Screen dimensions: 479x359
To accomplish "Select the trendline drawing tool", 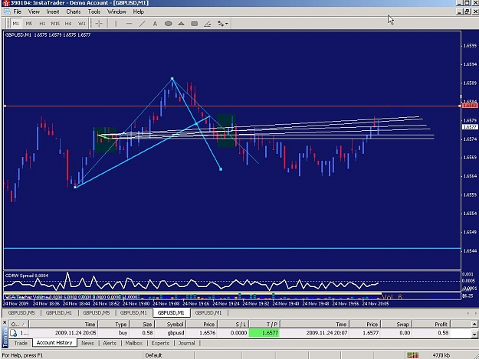I will [142, 24].
